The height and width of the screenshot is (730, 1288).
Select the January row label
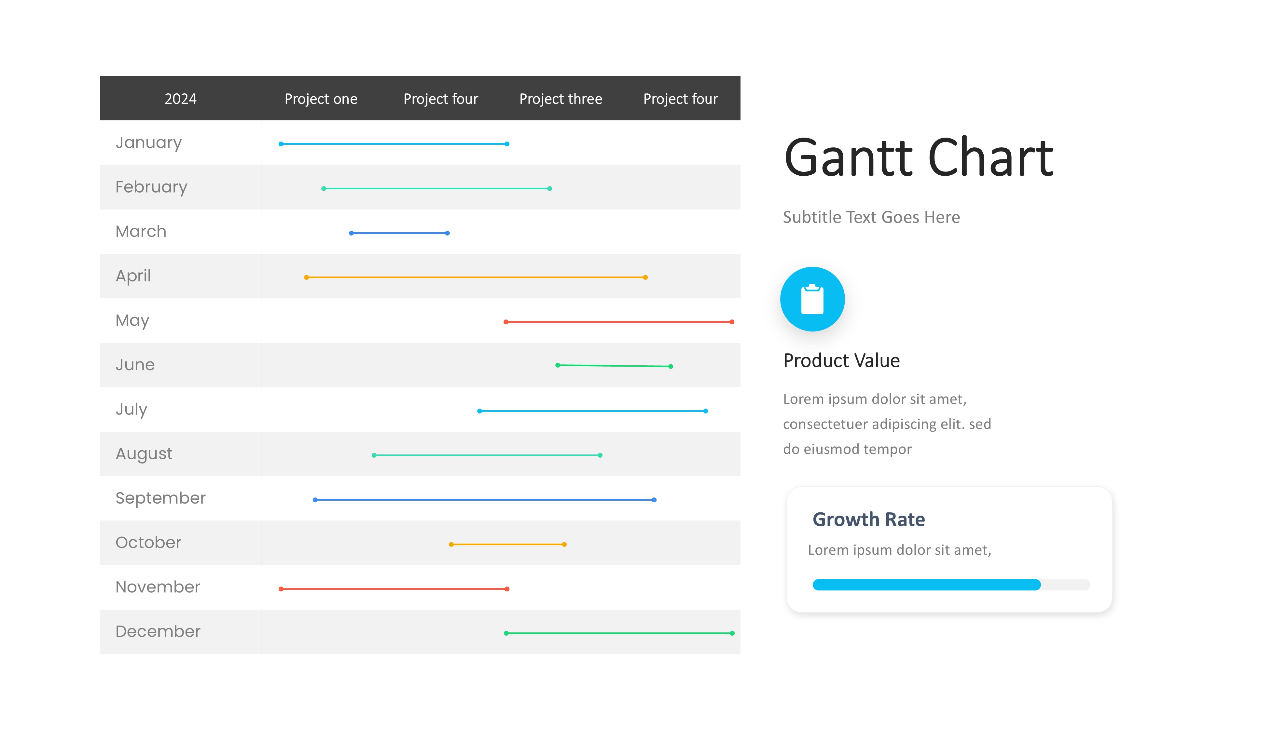pos(148,142)
